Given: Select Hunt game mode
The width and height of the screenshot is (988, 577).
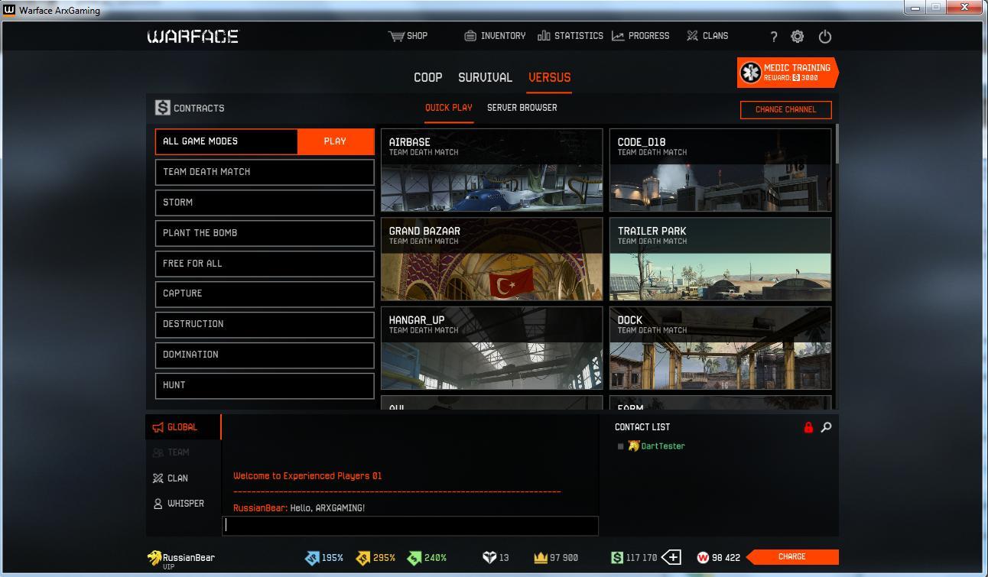Looking at the screenshot, I should pos(265,385).
